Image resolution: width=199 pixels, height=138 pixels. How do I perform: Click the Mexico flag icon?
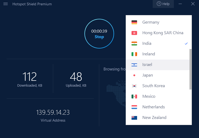pyautogui.click(x=134, y=97)
